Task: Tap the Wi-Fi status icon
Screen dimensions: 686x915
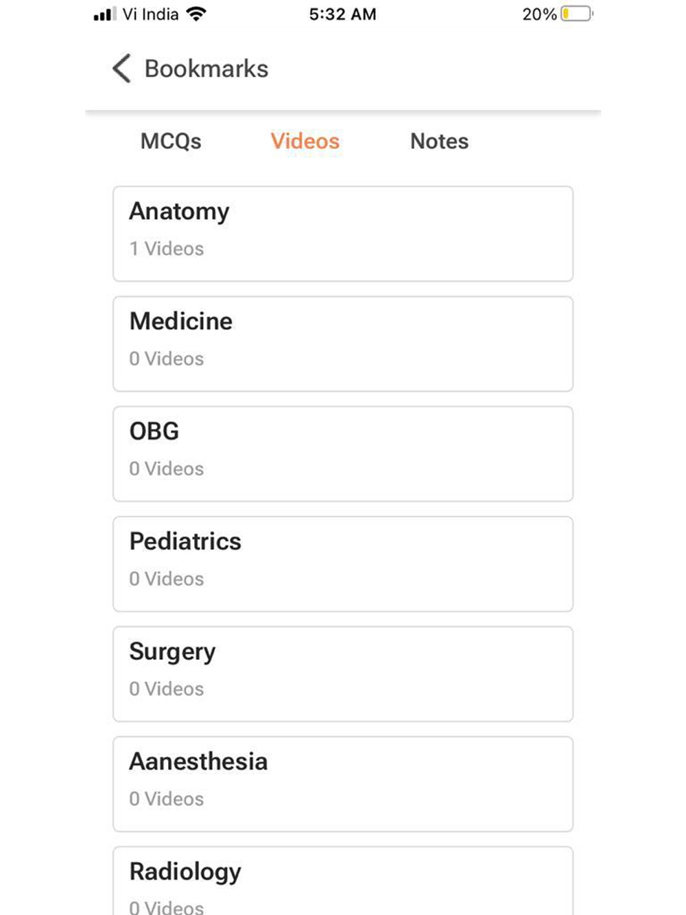Action: (x=196, y=14)
